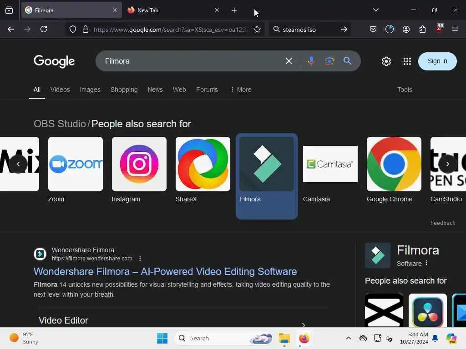
Task: Click the Google search magnifier button
Action: coord(347,61)
